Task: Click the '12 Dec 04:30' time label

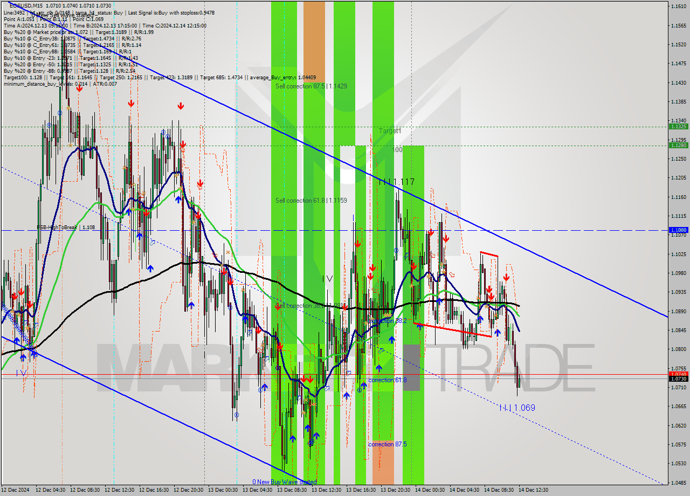Action: point(51,490)
